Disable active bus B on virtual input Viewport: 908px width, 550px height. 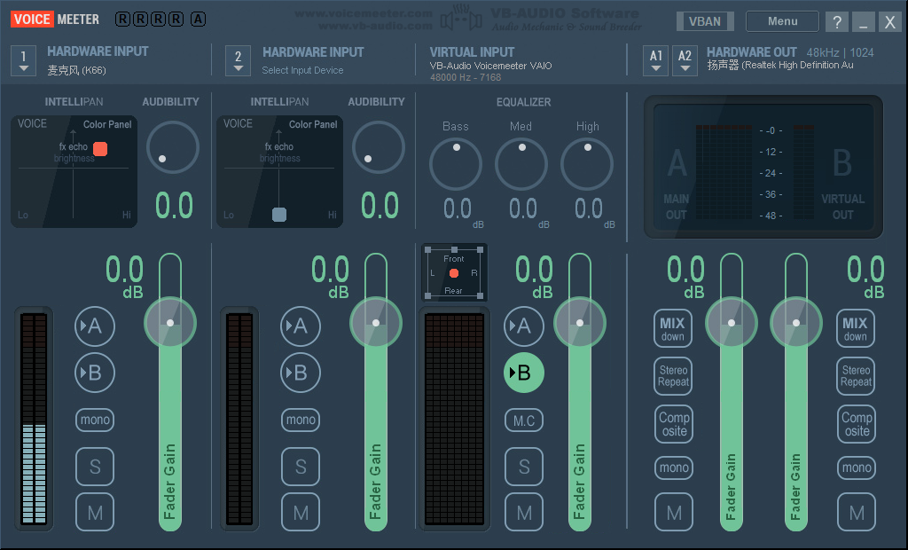(524, 373)
